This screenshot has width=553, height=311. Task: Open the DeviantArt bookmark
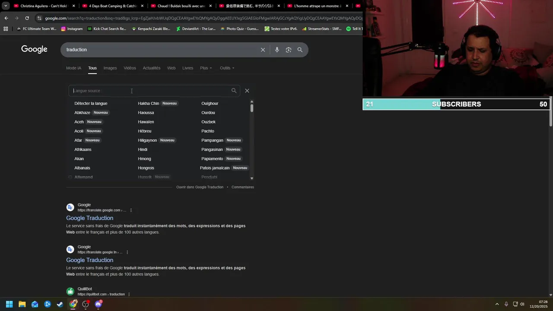click(196, 29)
